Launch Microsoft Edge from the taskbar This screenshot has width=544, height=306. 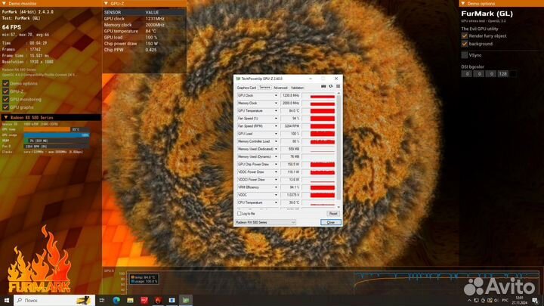tap(116, 300)
